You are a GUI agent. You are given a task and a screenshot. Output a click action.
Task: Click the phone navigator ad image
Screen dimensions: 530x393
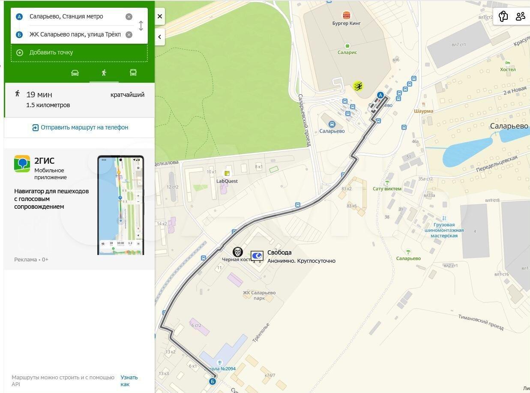click(120, 205)
